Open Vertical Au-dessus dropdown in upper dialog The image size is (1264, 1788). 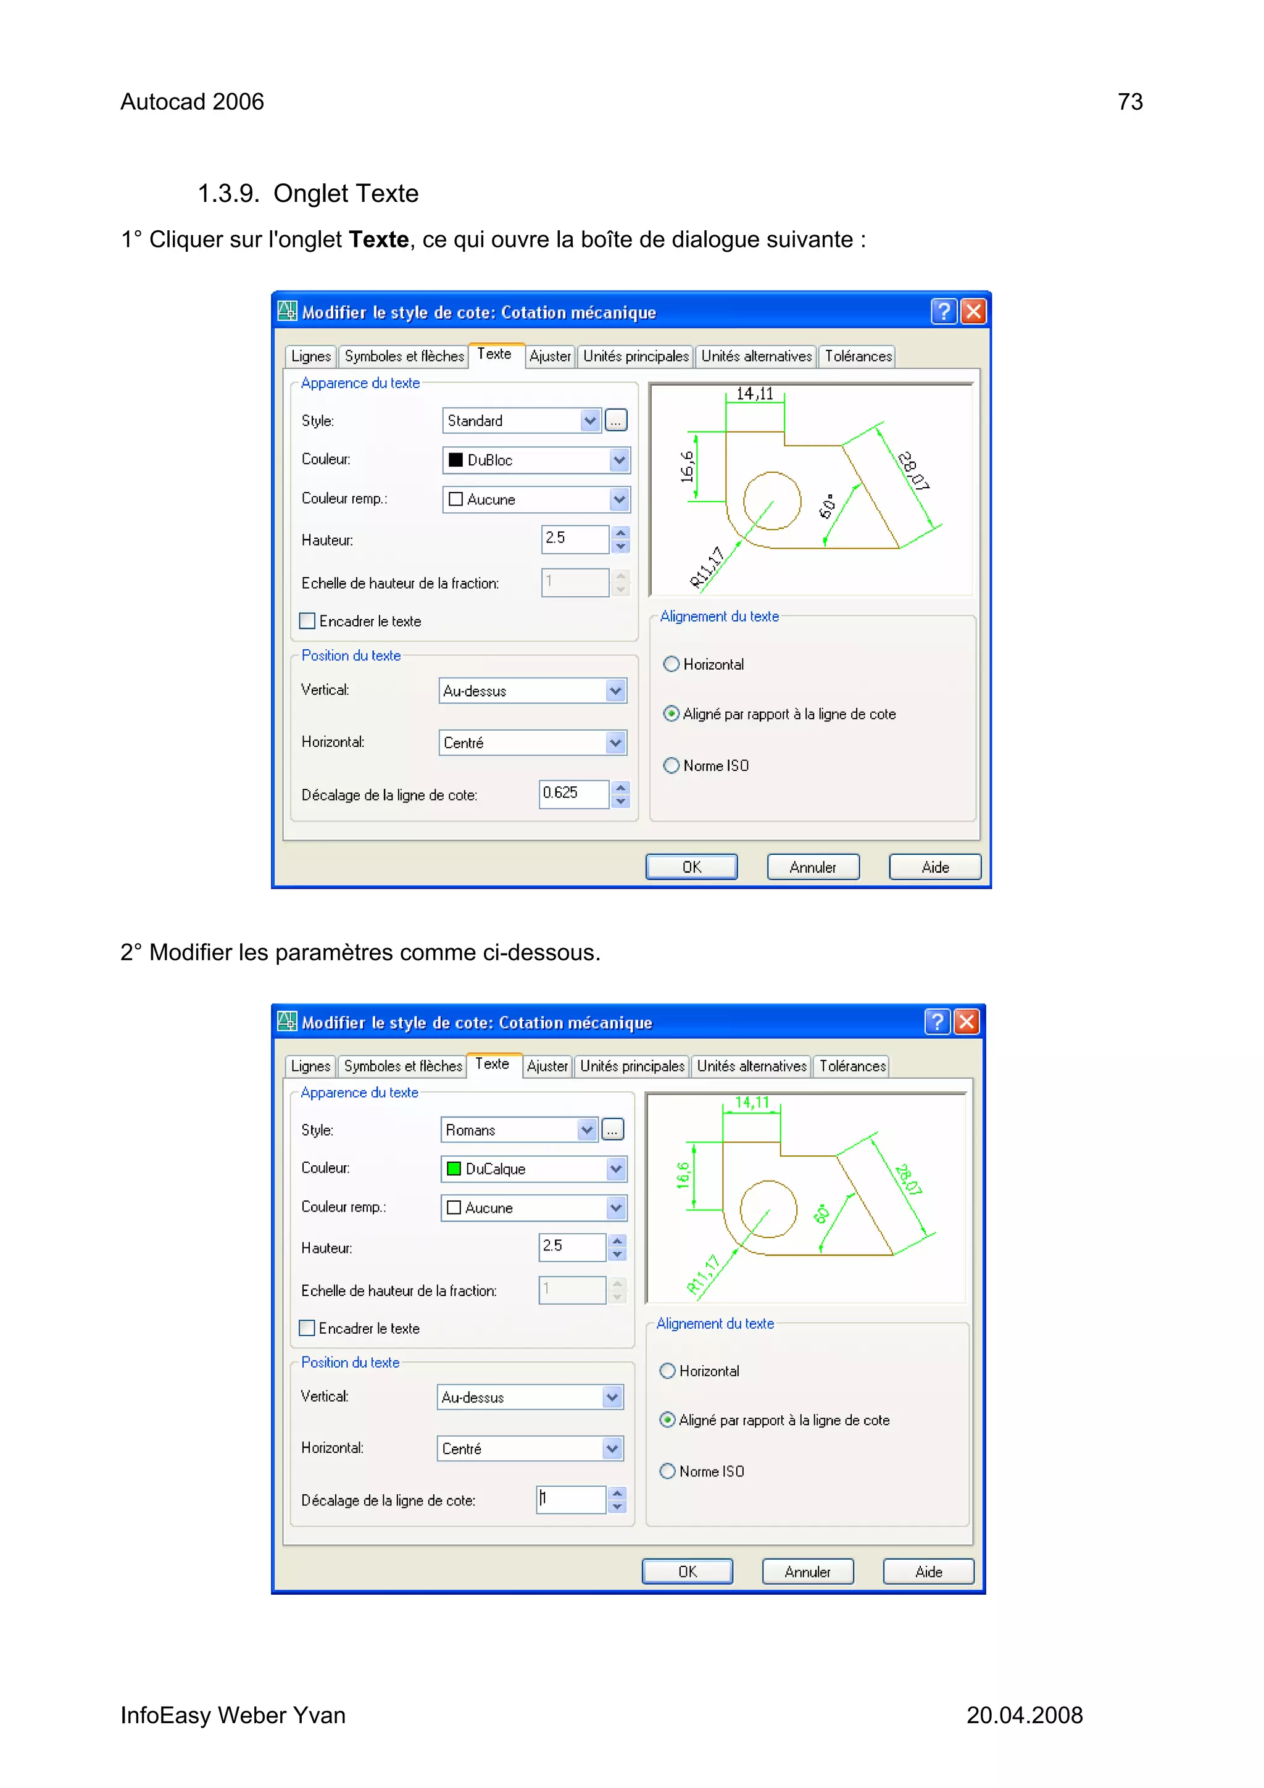(533, 691)
